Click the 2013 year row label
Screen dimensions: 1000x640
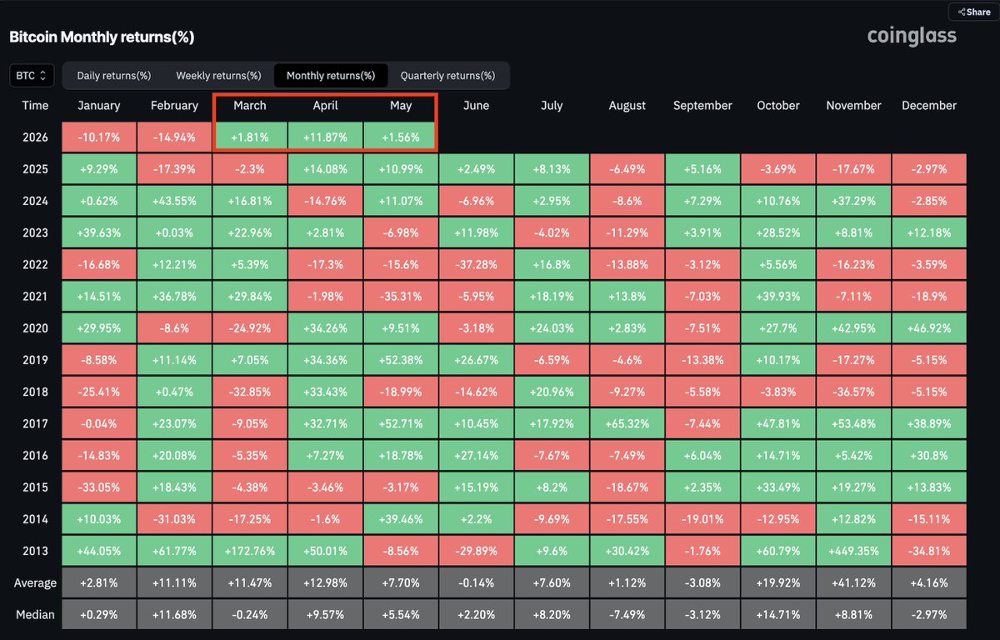35,551
